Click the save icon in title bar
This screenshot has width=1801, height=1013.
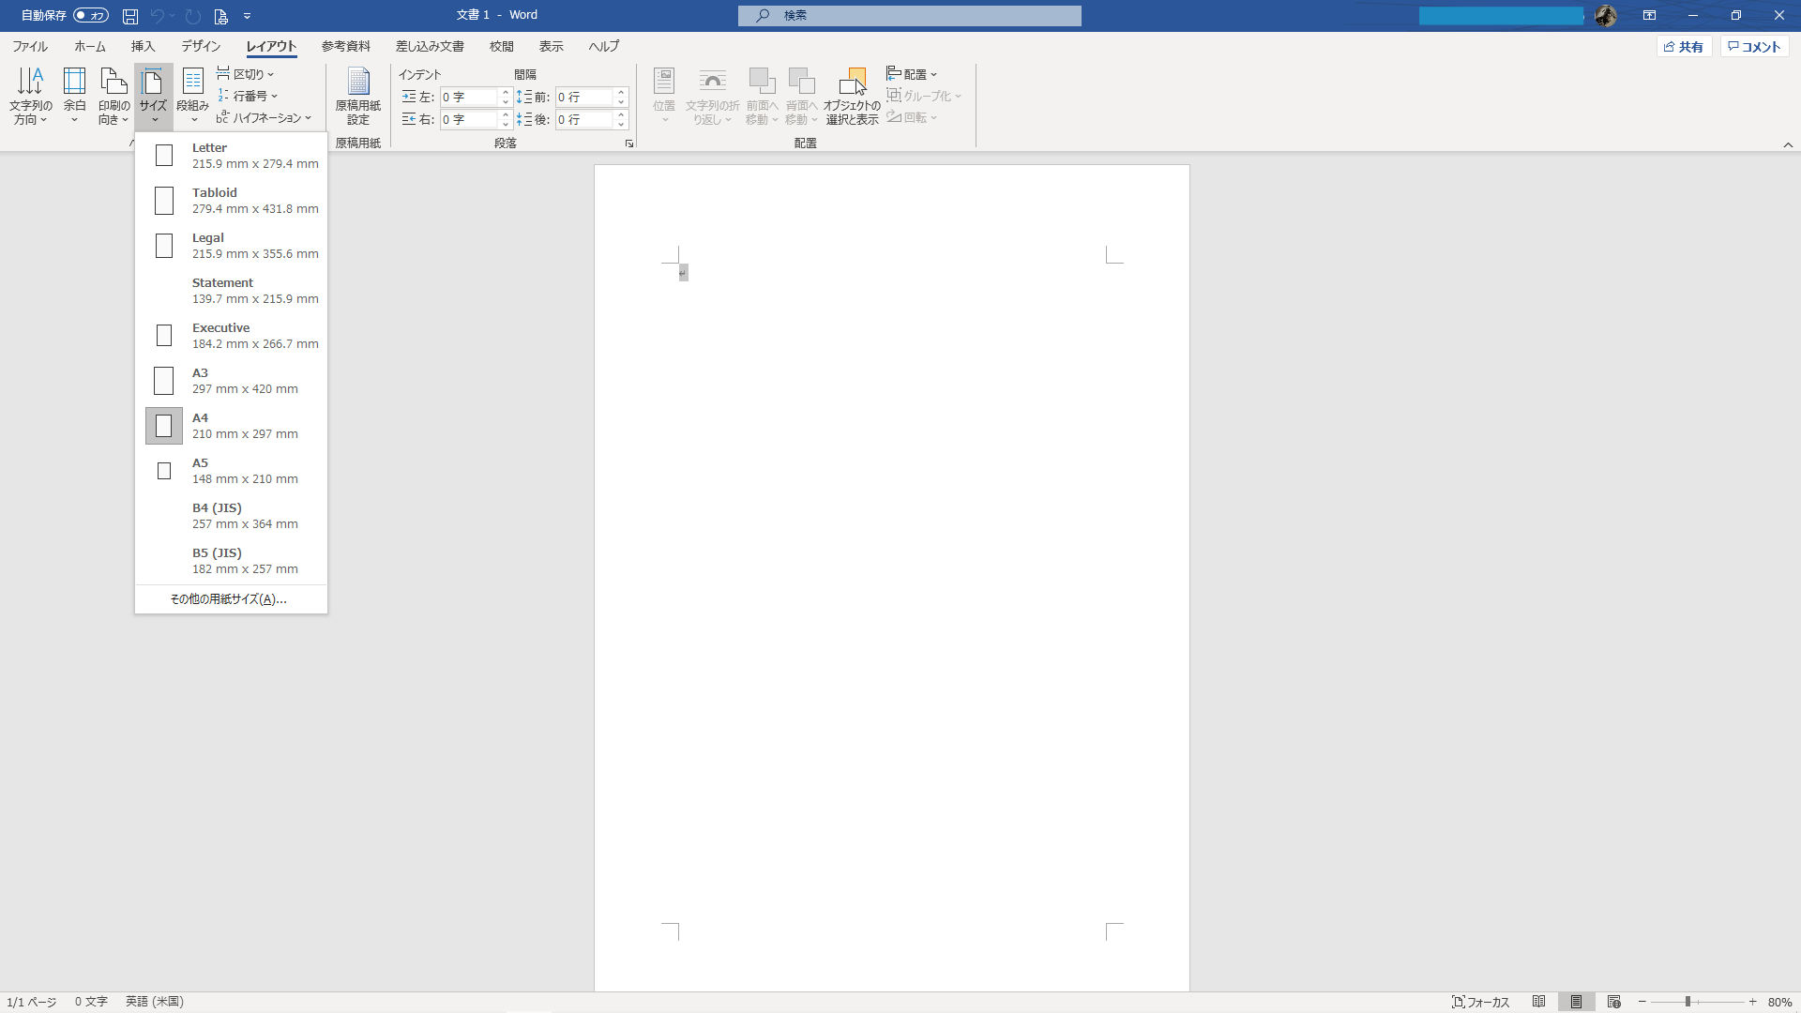[x=130, y=16]
